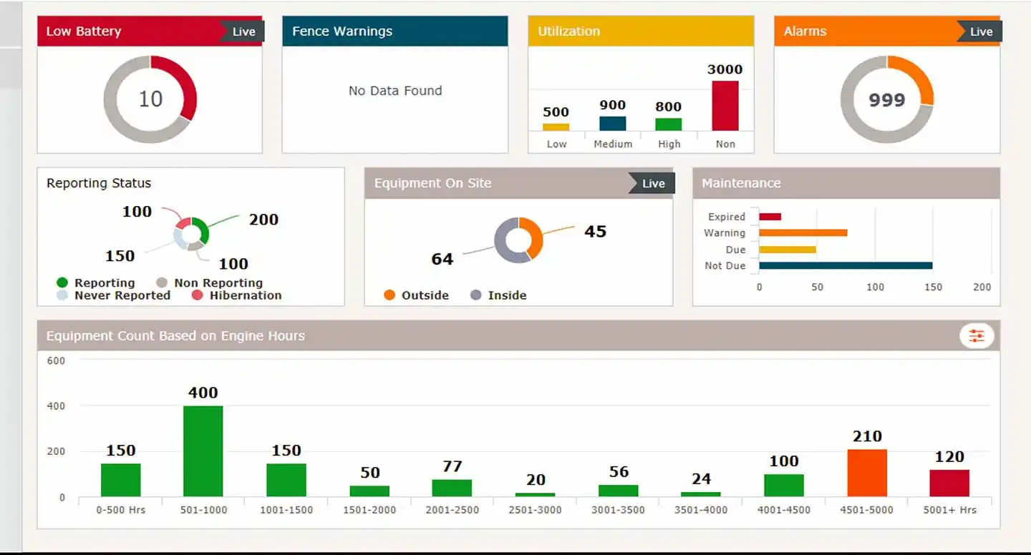Open the engine hours filter settings icon
The image size is (1031, 555).
[x=977, y=336]
